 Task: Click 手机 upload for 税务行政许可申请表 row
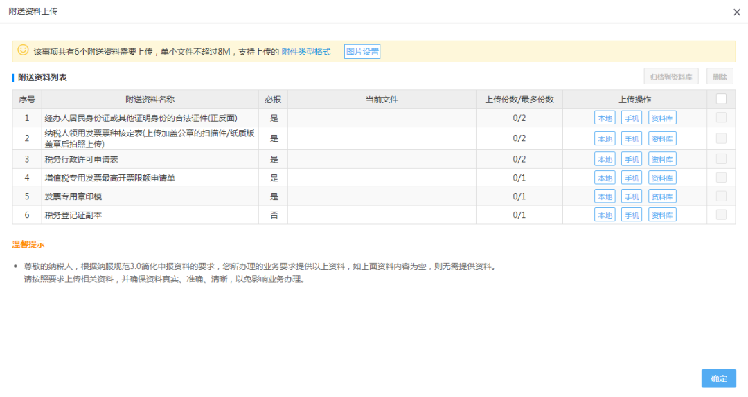pos(632,159)
